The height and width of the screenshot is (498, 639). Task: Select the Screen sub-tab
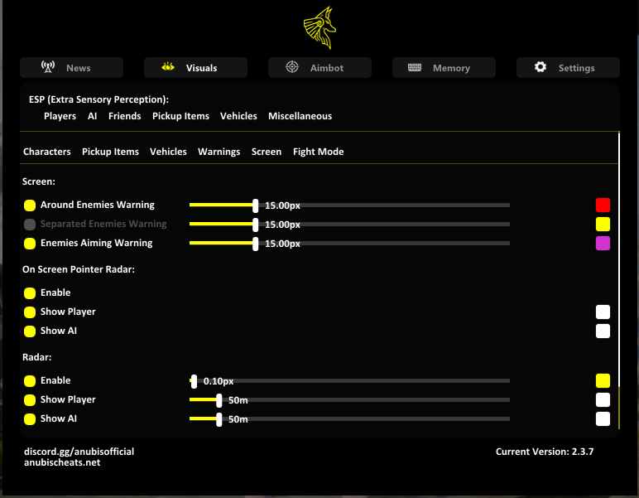267,152
